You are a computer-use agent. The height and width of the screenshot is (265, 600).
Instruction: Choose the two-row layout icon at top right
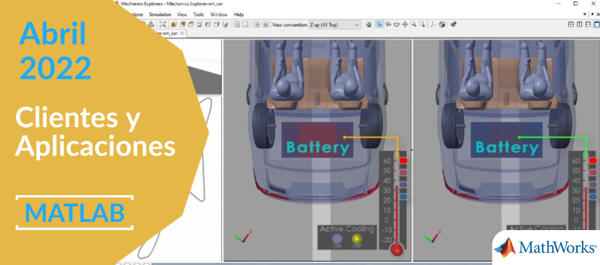click(588, 24)
